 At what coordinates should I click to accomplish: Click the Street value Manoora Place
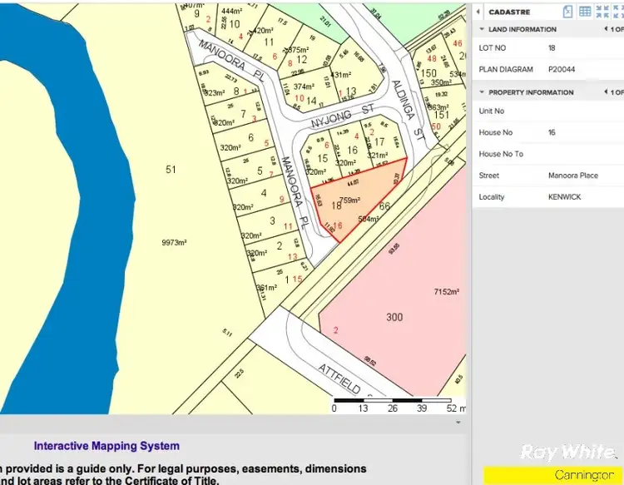tap(572, 176)
